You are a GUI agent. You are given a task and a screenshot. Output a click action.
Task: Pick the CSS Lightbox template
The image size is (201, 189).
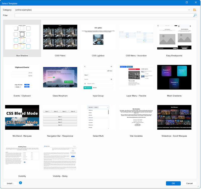pyautogui.click(x=98, y=37)
